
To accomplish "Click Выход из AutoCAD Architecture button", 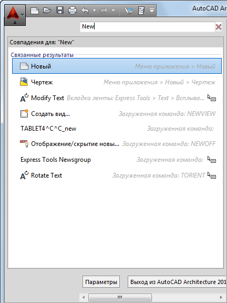I will tap(177, 282).
